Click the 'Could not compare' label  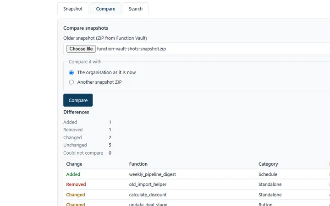pos(83,153)
